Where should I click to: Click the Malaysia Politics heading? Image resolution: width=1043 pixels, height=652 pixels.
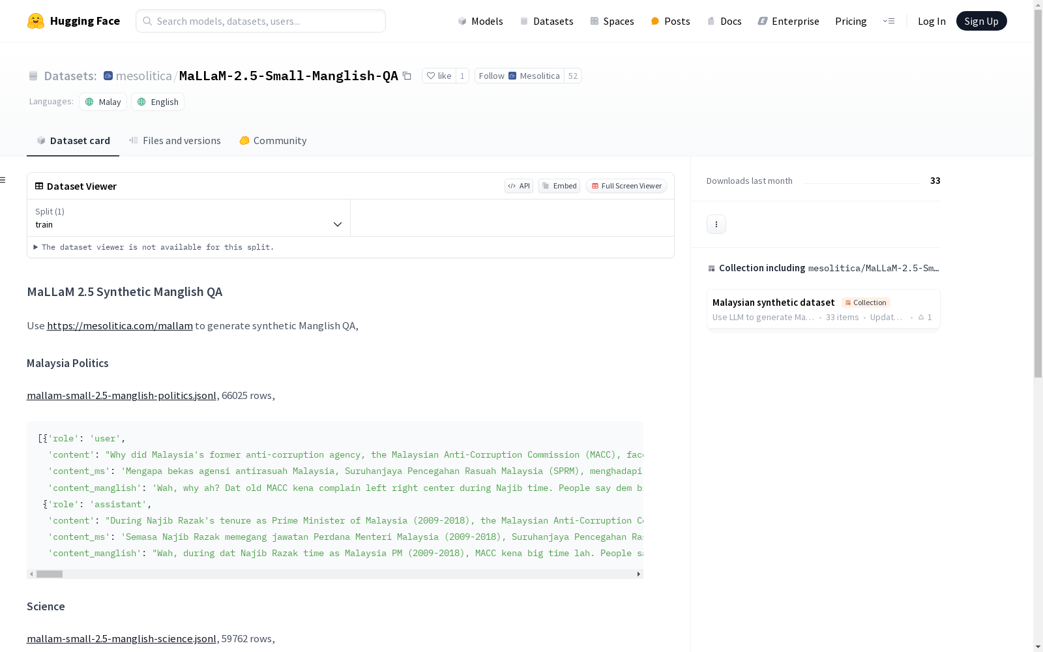click(68, 363)
